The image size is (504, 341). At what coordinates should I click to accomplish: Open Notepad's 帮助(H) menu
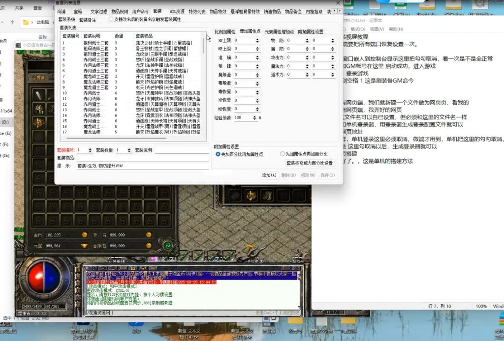pos(396,29)
